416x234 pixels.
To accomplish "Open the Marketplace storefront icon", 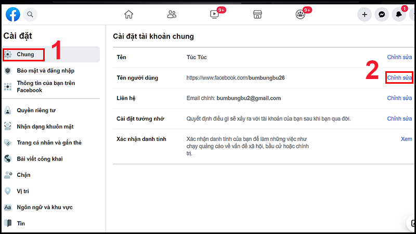I will 257,15.
